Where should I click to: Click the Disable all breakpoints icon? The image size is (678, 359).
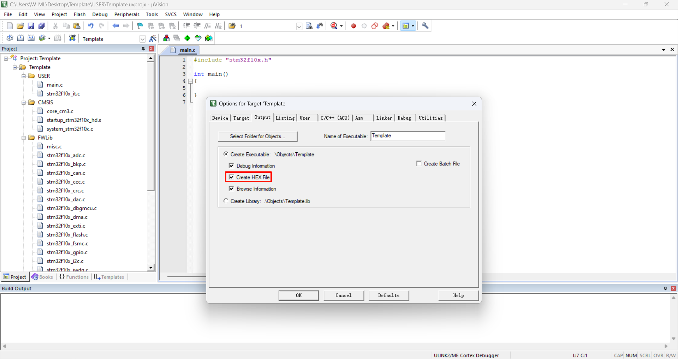tap(375, 26)
